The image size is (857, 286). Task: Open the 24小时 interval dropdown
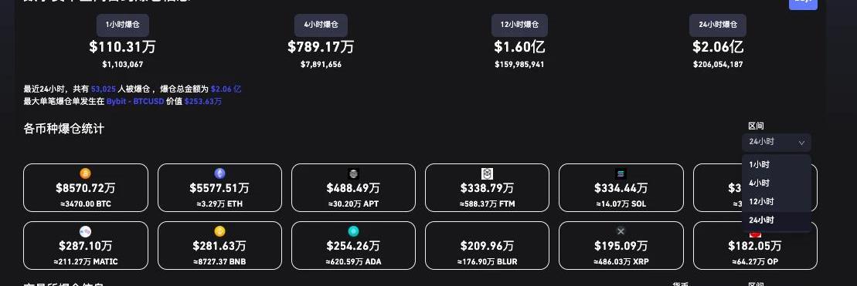pos(776,142)
